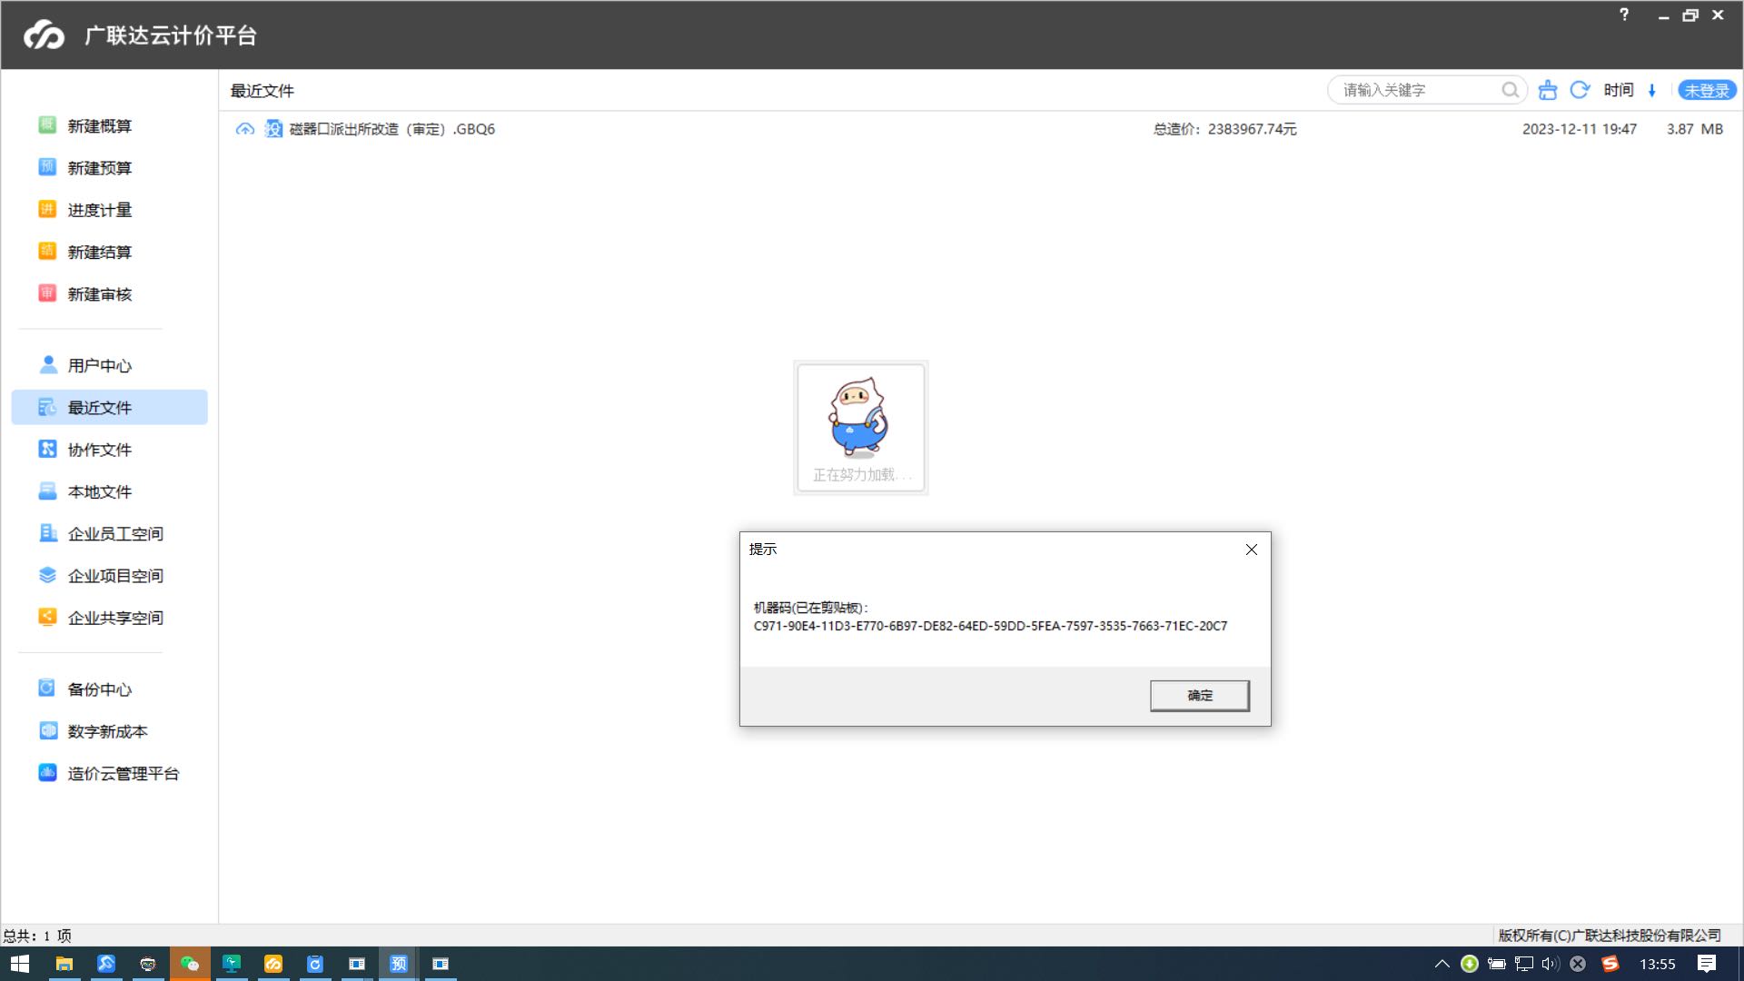The image size is (1744, 981).
Task: Click the date 2023-12-11 19:47
Action: [1580, 129]
